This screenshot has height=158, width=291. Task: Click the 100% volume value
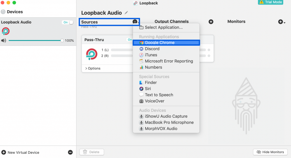tap(69, 40)
